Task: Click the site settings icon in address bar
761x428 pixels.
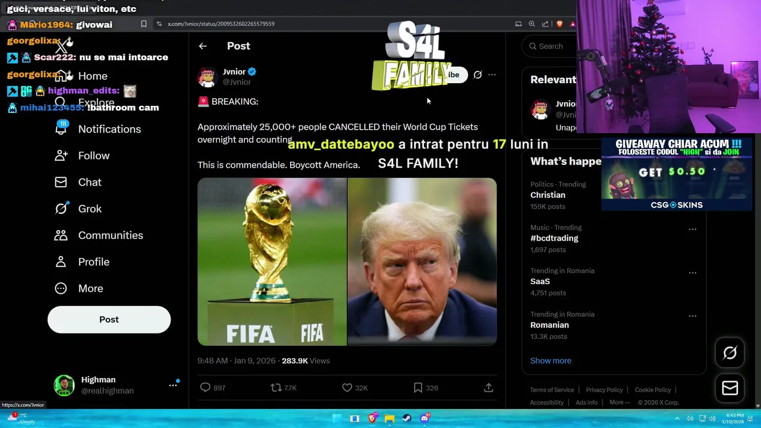Action: point(159,24)
